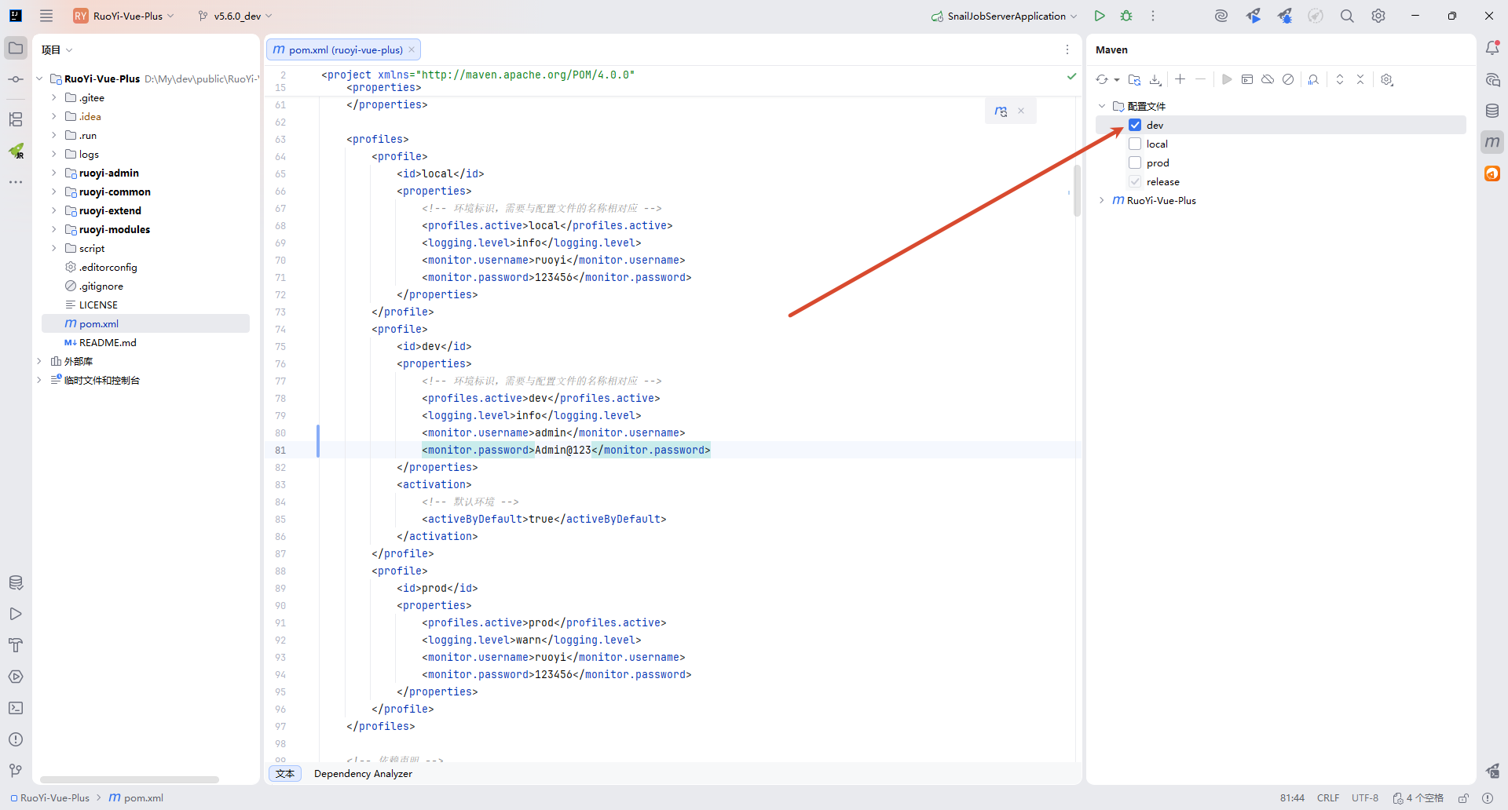Click the skip tests mode icon
The height and width of the screenshot is (810, 1508).
coord(1288,79)
